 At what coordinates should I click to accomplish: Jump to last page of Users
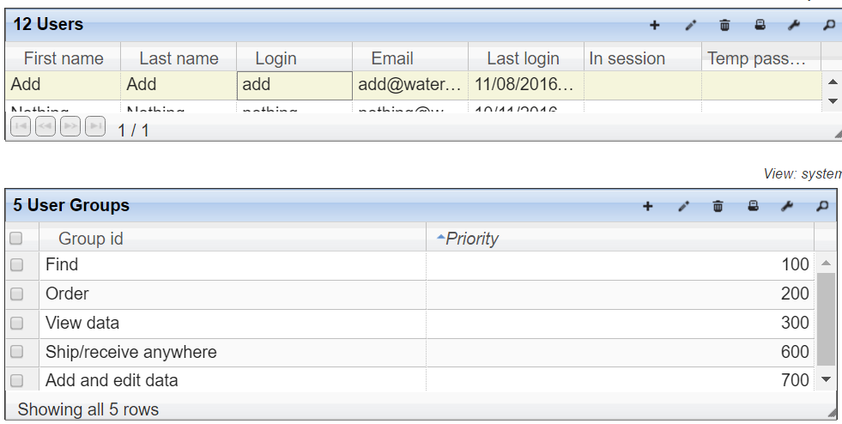point(95,127)
